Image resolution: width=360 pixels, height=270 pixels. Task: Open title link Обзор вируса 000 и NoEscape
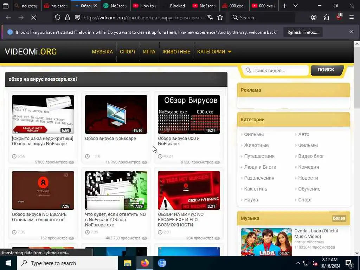click(x=179, y=141)
